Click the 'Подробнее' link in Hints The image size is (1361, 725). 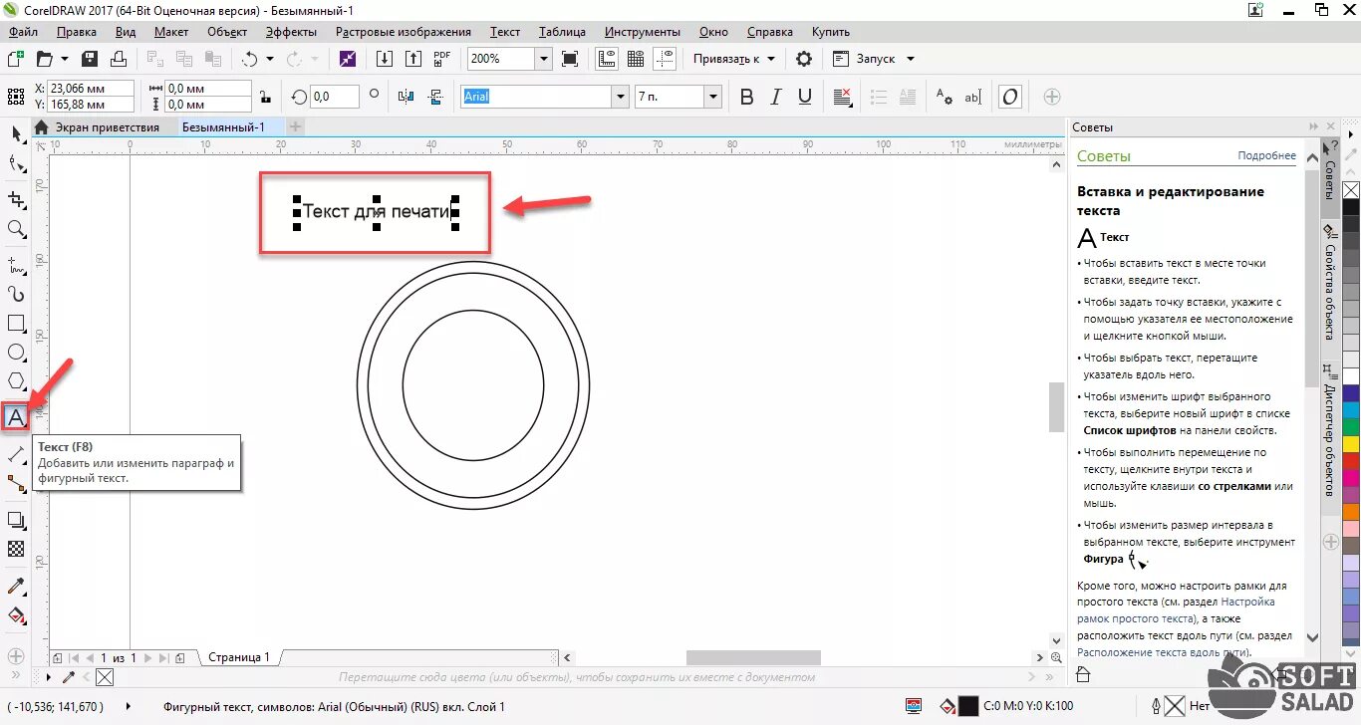coord(1267,156)
